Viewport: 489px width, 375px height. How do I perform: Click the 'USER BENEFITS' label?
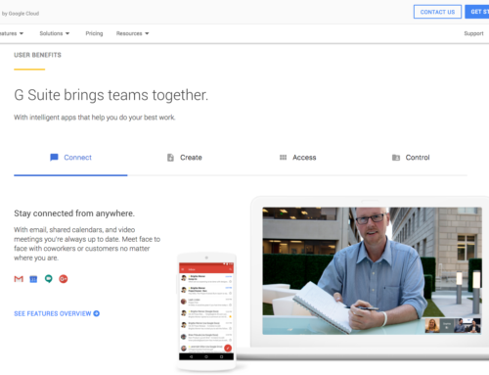[x=37, y=55]
